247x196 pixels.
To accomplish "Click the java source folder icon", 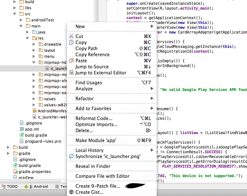I will 35,32.
